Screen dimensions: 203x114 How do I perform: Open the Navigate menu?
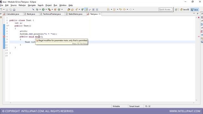32,5
